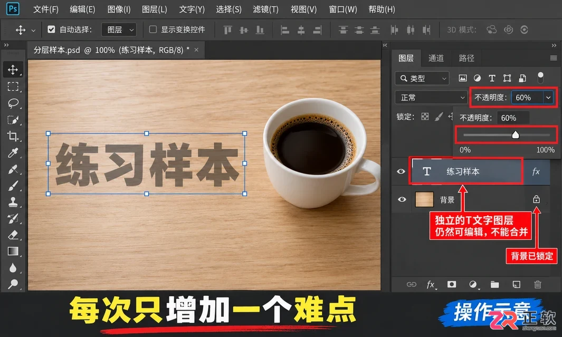The image size is (562, 337).
Task: Select the Eraser tool
Action: click(13, 235)
